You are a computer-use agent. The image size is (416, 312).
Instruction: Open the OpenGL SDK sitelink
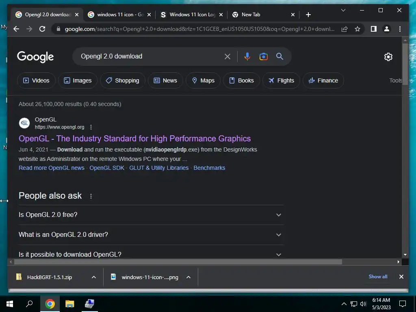pyautogui.click(x=107, y=168)
